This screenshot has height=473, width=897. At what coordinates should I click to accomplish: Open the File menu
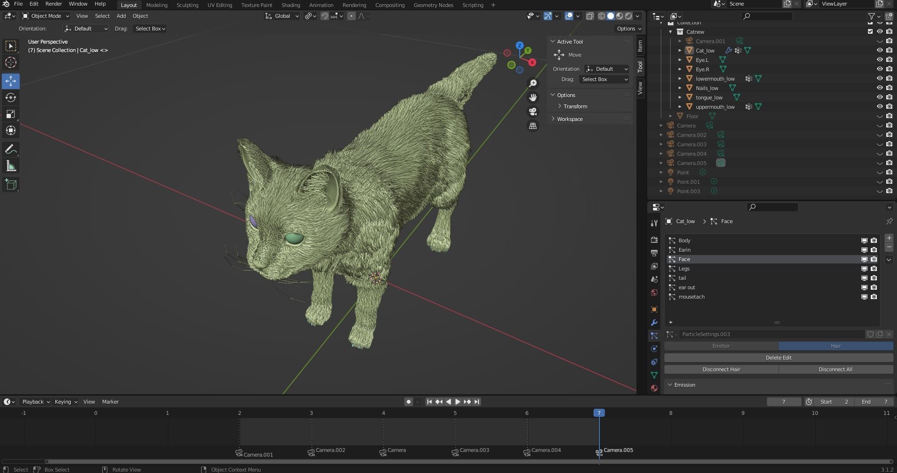18,4
